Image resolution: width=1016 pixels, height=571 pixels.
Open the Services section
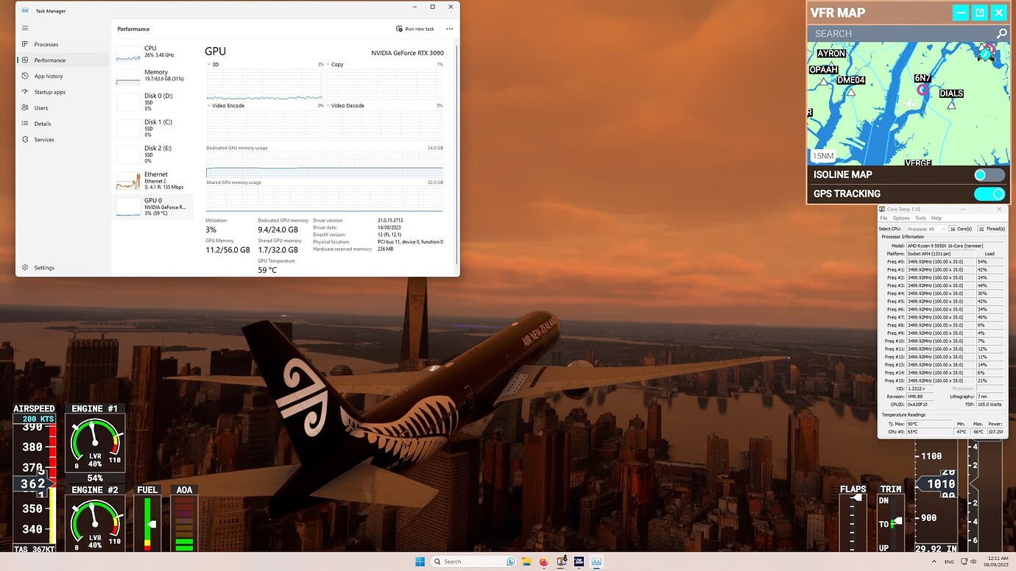(43, 139)
